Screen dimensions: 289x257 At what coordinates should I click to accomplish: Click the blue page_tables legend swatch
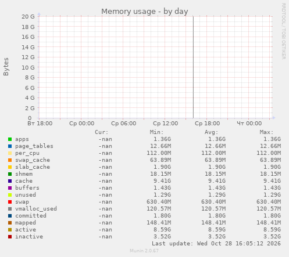coord(10,146)
